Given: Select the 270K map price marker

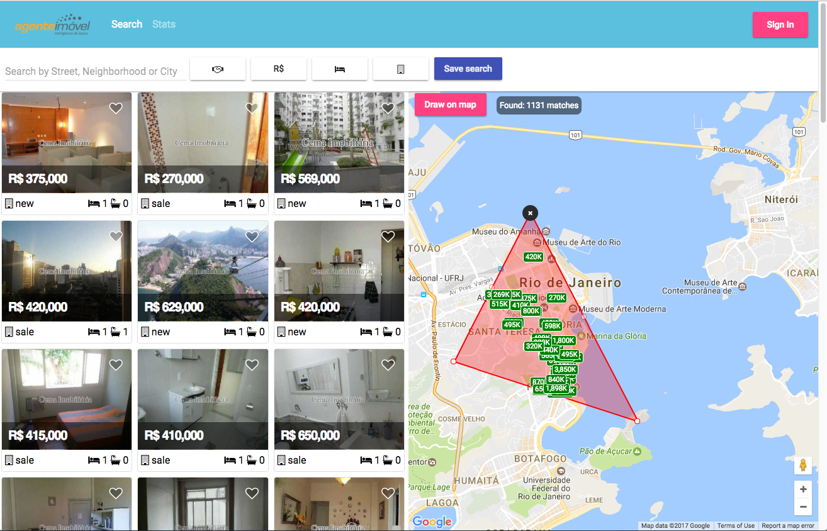Looking at the screenshot, I should tap(556, 298).
